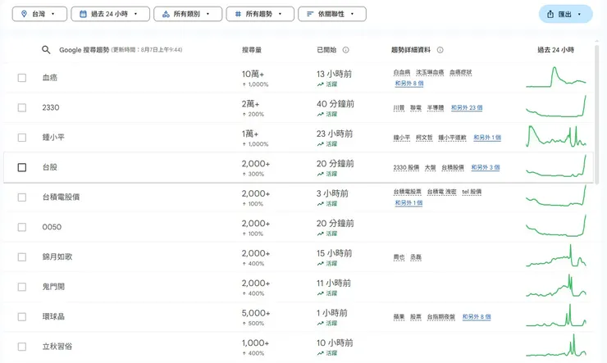Image resolution: width=607 pixels, height=363 pixels.
Task: Open the 和另外 1 個 link in 鍾小平 row
Action: (x=487, y=138)
